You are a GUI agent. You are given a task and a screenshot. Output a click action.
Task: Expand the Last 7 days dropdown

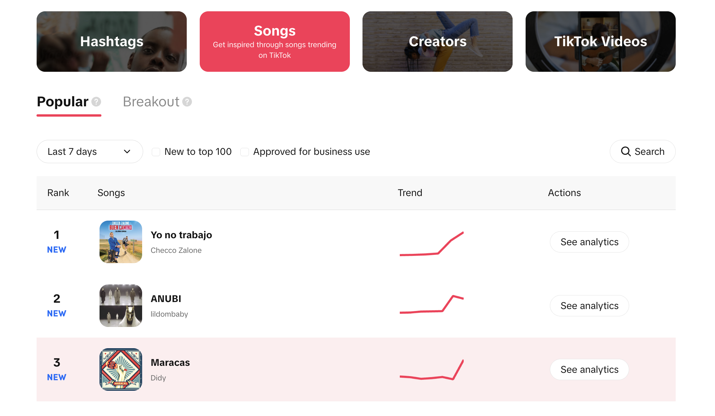tap(90, 152)
